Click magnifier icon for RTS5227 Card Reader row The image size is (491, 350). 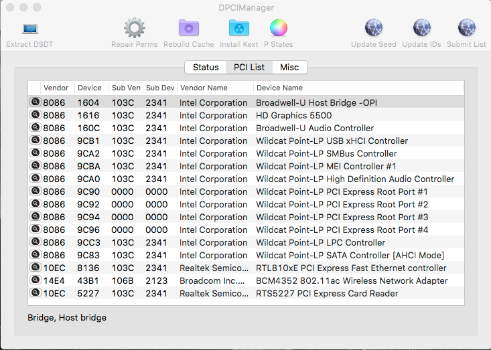tap(36, 292)
